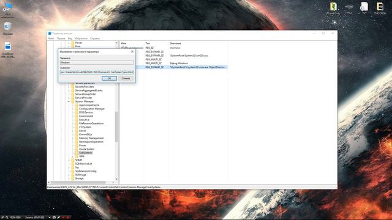Click the Value data input field
This screenshot has width=392, height=220.
97,72
